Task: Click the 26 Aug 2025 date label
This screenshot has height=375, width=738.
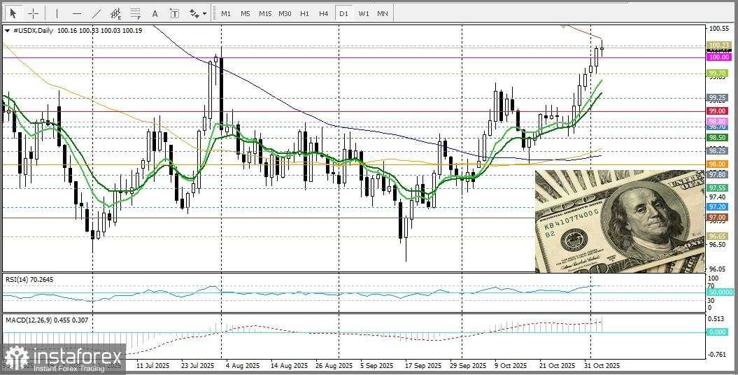Action: (x=332, y=366)
